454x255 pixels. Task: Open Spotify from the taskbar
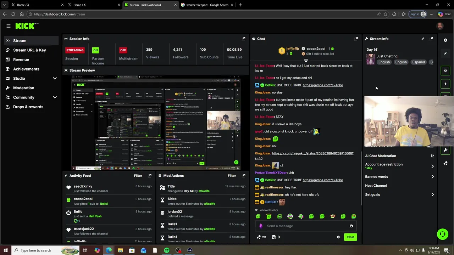click(167, 250)
